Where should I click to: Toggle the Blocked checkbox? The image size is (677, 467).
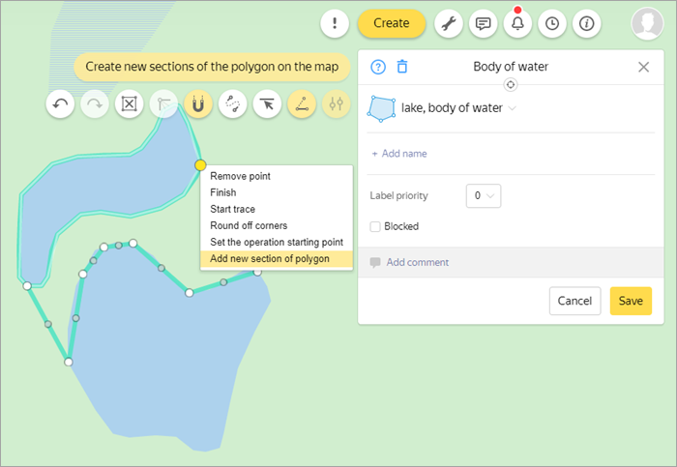(x=375, y=226)
